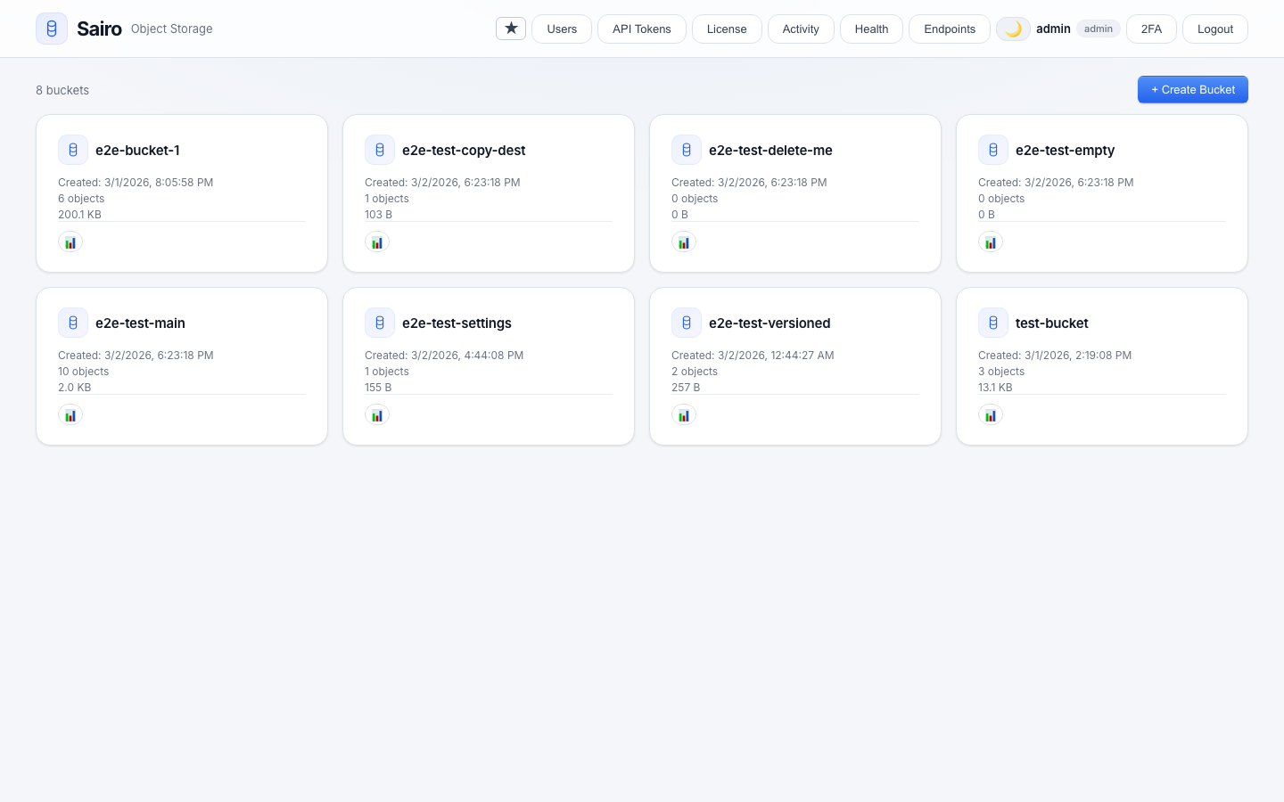
Task: Open the Health page
Action: (871, 29)
